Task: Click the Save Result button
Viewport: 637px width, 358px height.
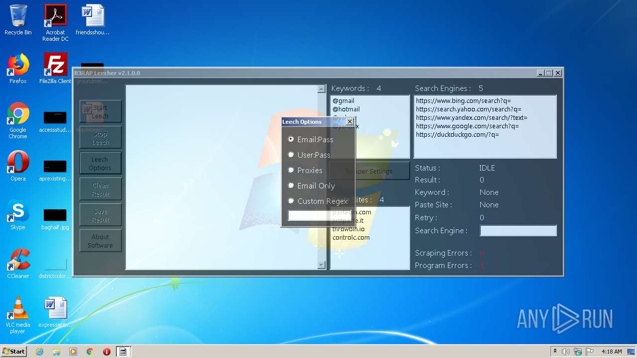Action: pos(100,215)
